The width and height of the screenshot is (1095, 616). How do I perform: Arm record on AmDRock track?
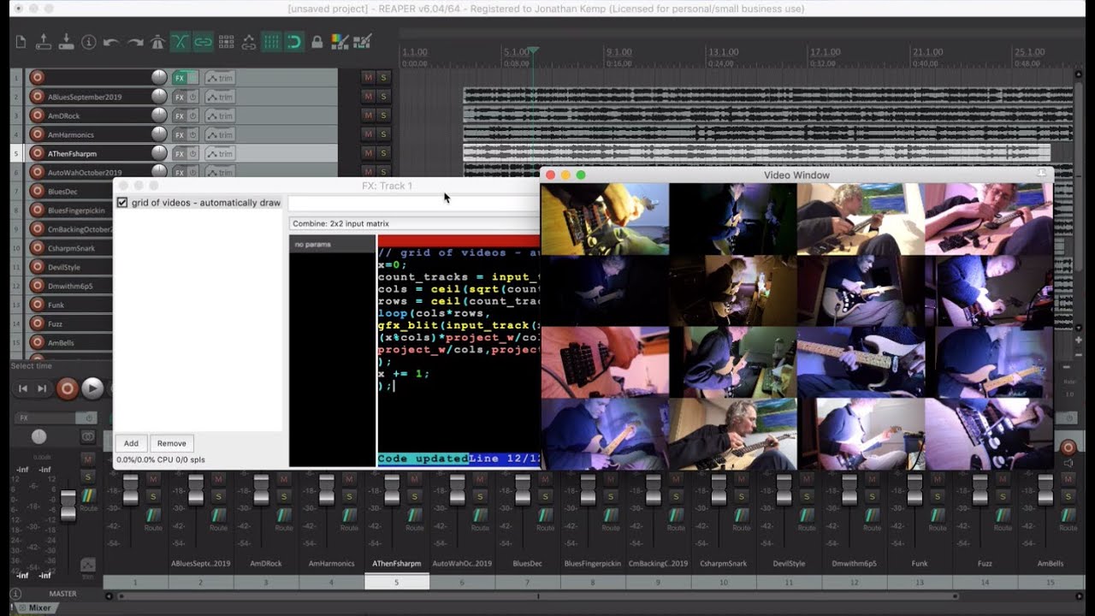click(x=37, y=115)
